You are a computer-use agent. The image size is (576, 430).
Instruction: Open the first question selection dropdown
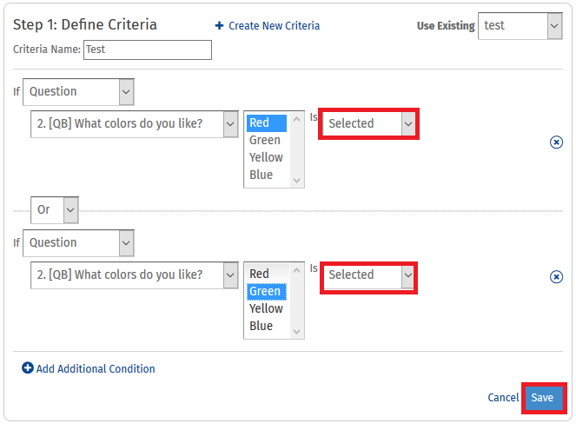135,123
